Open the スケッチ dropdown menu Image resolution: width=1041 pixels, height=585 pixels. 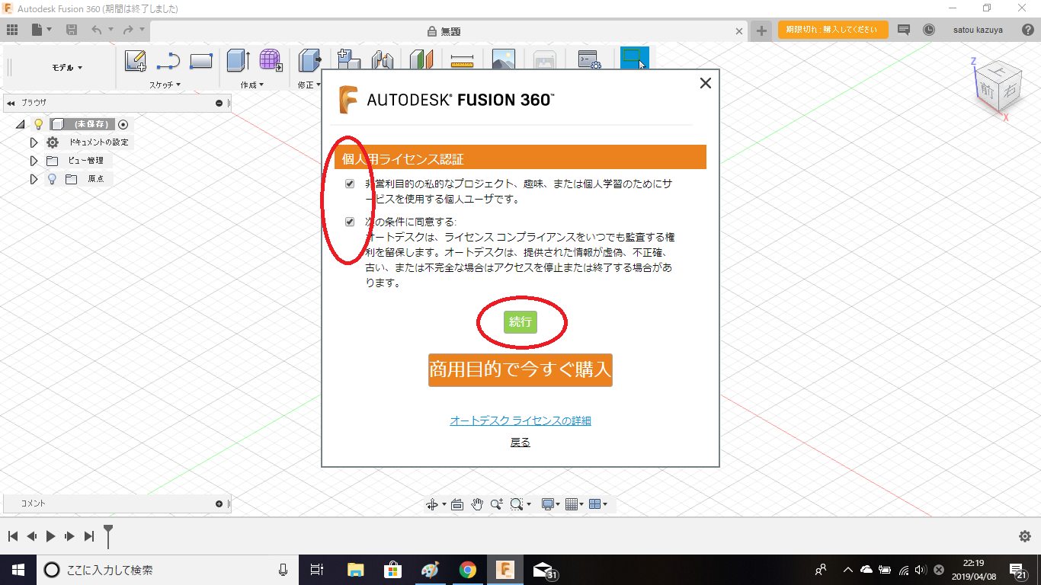click(x=165, y=85)
